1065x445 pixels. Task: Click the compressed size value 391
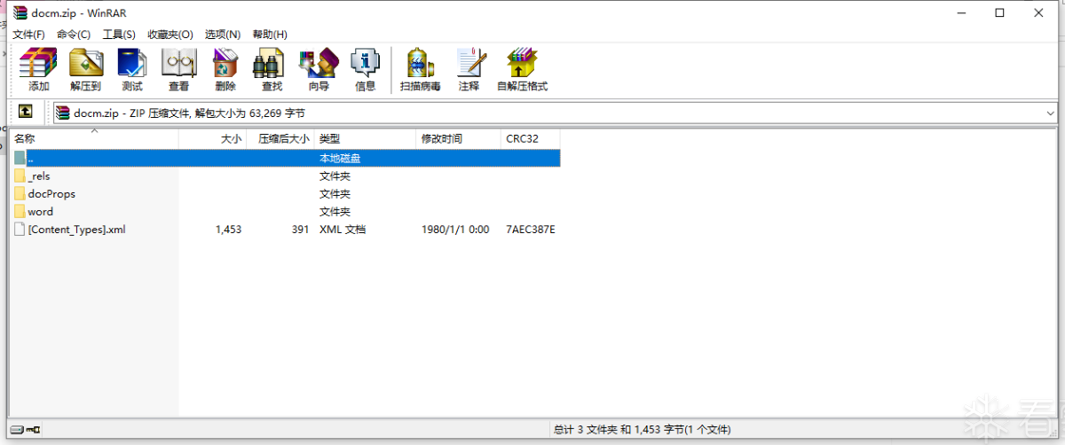[x=300, y=229]
